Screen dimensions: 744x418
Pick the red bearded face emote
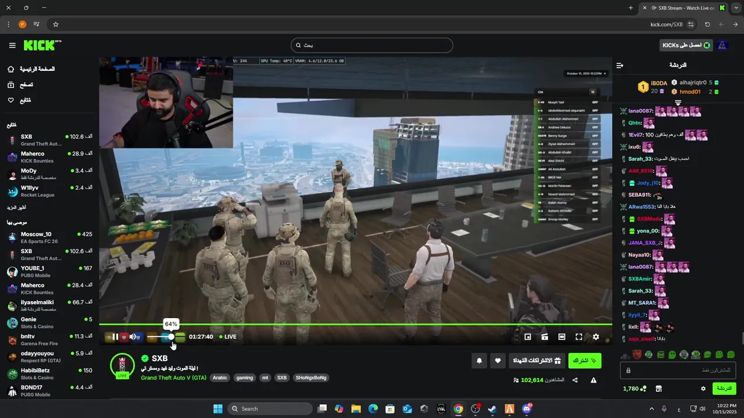[x=637, y=354]
